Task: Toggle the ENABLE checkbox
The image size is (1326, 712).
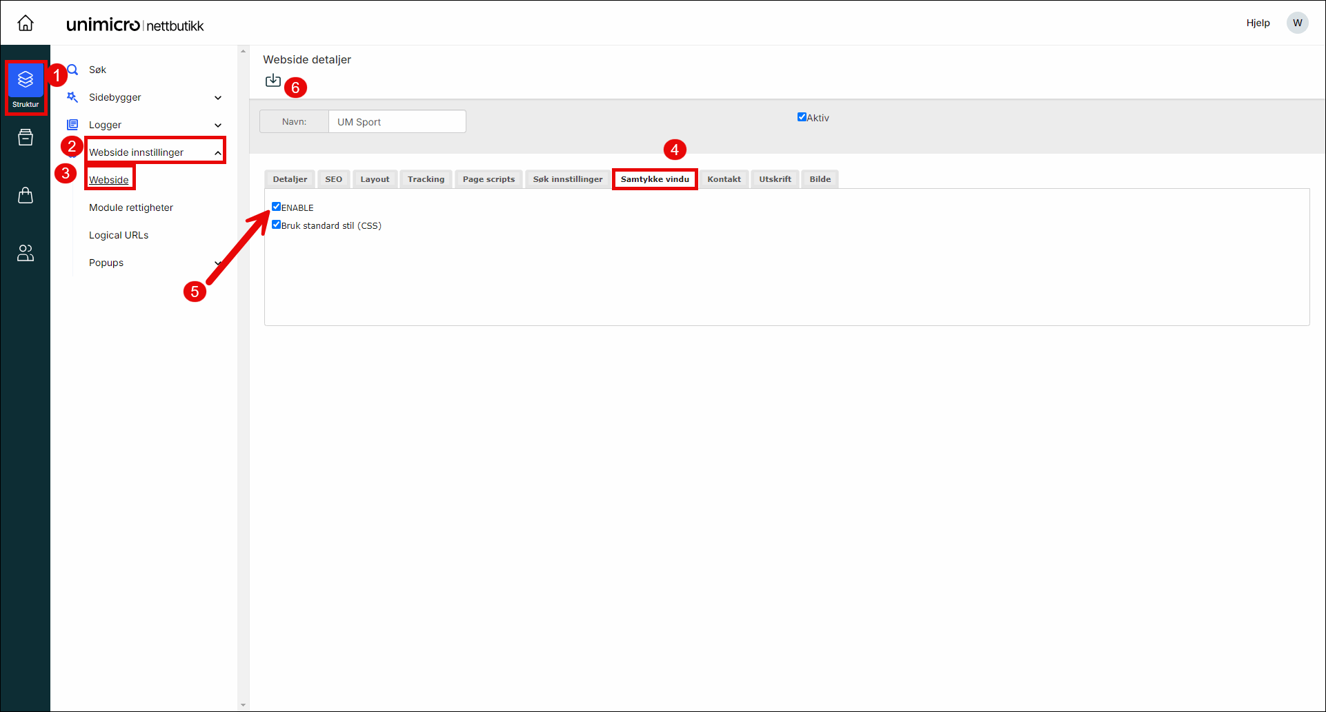Action: point(277,207)
